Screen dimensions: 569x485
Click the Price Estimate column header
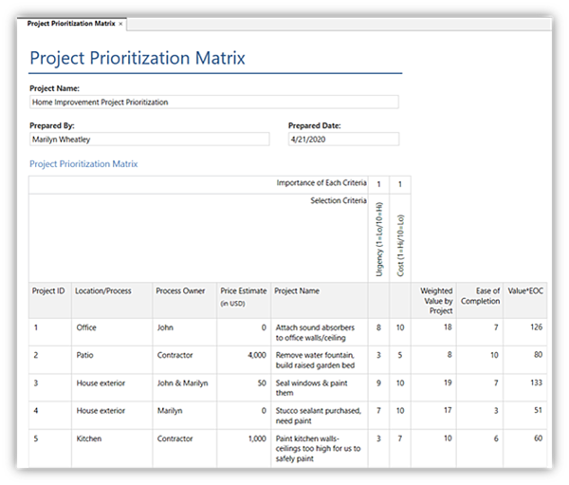244,301
